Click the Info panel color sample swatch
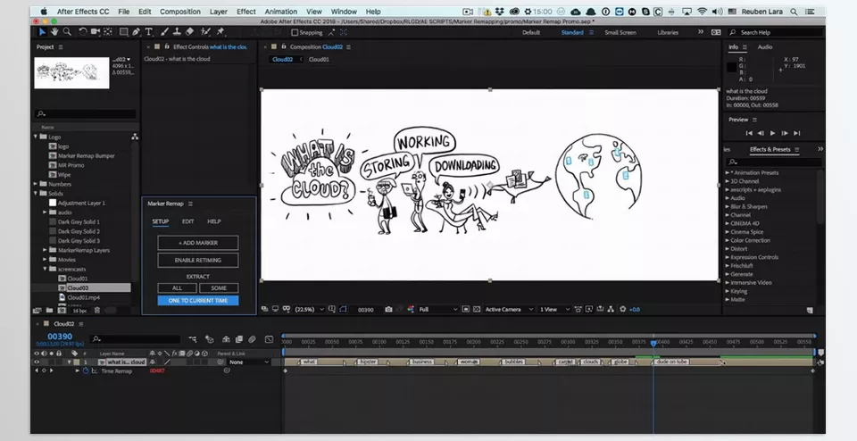Image resolution: width=857 pixels, height=441 pixels. (x=731, y=67)
